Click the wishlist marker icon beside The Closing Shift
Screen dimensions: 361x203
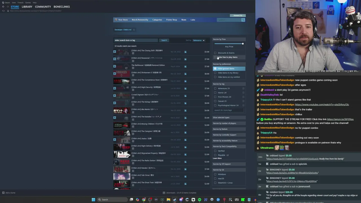[x=115, y=52]
